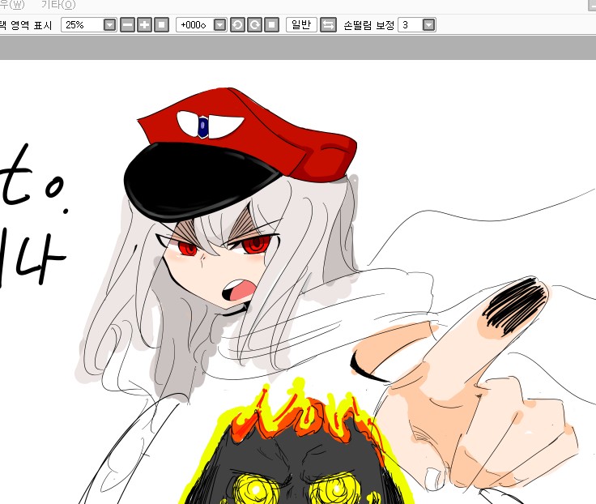Screen dimensions: 596x504
Task: Click the 영역 표시 label text
Action: tap(31, 25)
